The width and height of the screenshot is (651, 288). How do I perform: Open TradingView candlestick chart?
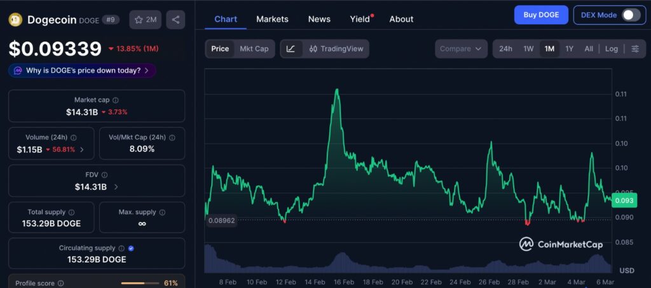(336, 49)
